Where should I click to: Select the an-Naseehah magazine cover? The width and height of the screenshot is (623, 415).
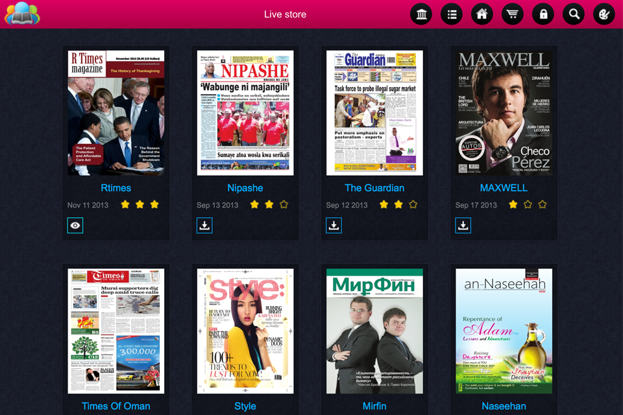[x=504, y=331]
